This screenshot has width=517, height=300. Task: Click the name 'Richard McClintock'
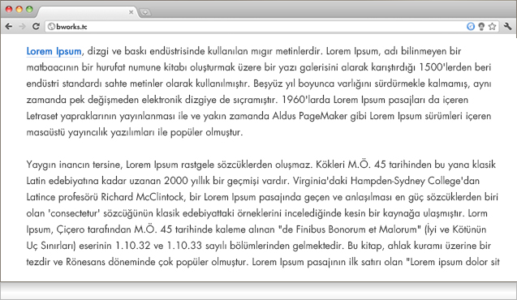(x=142, y=197)
